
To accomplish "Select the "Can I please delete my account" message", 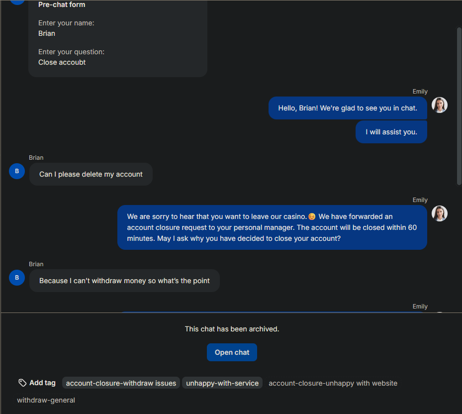I will (x=91, y=174).
